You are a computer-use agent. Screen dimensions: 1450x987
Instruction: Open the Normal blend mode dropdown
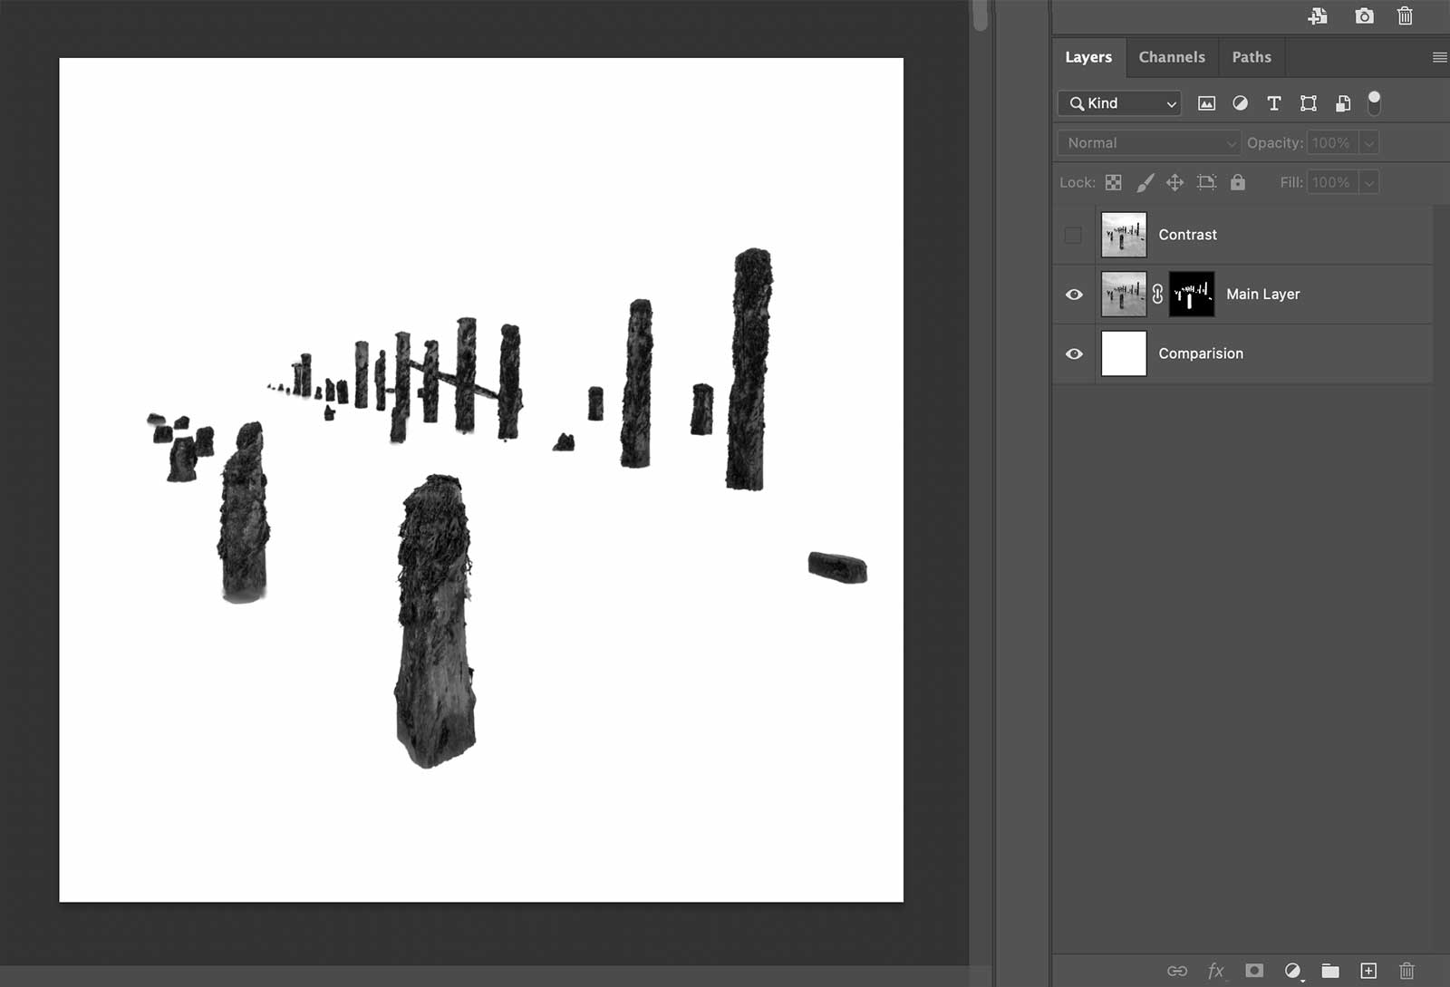click(1148, 143)
